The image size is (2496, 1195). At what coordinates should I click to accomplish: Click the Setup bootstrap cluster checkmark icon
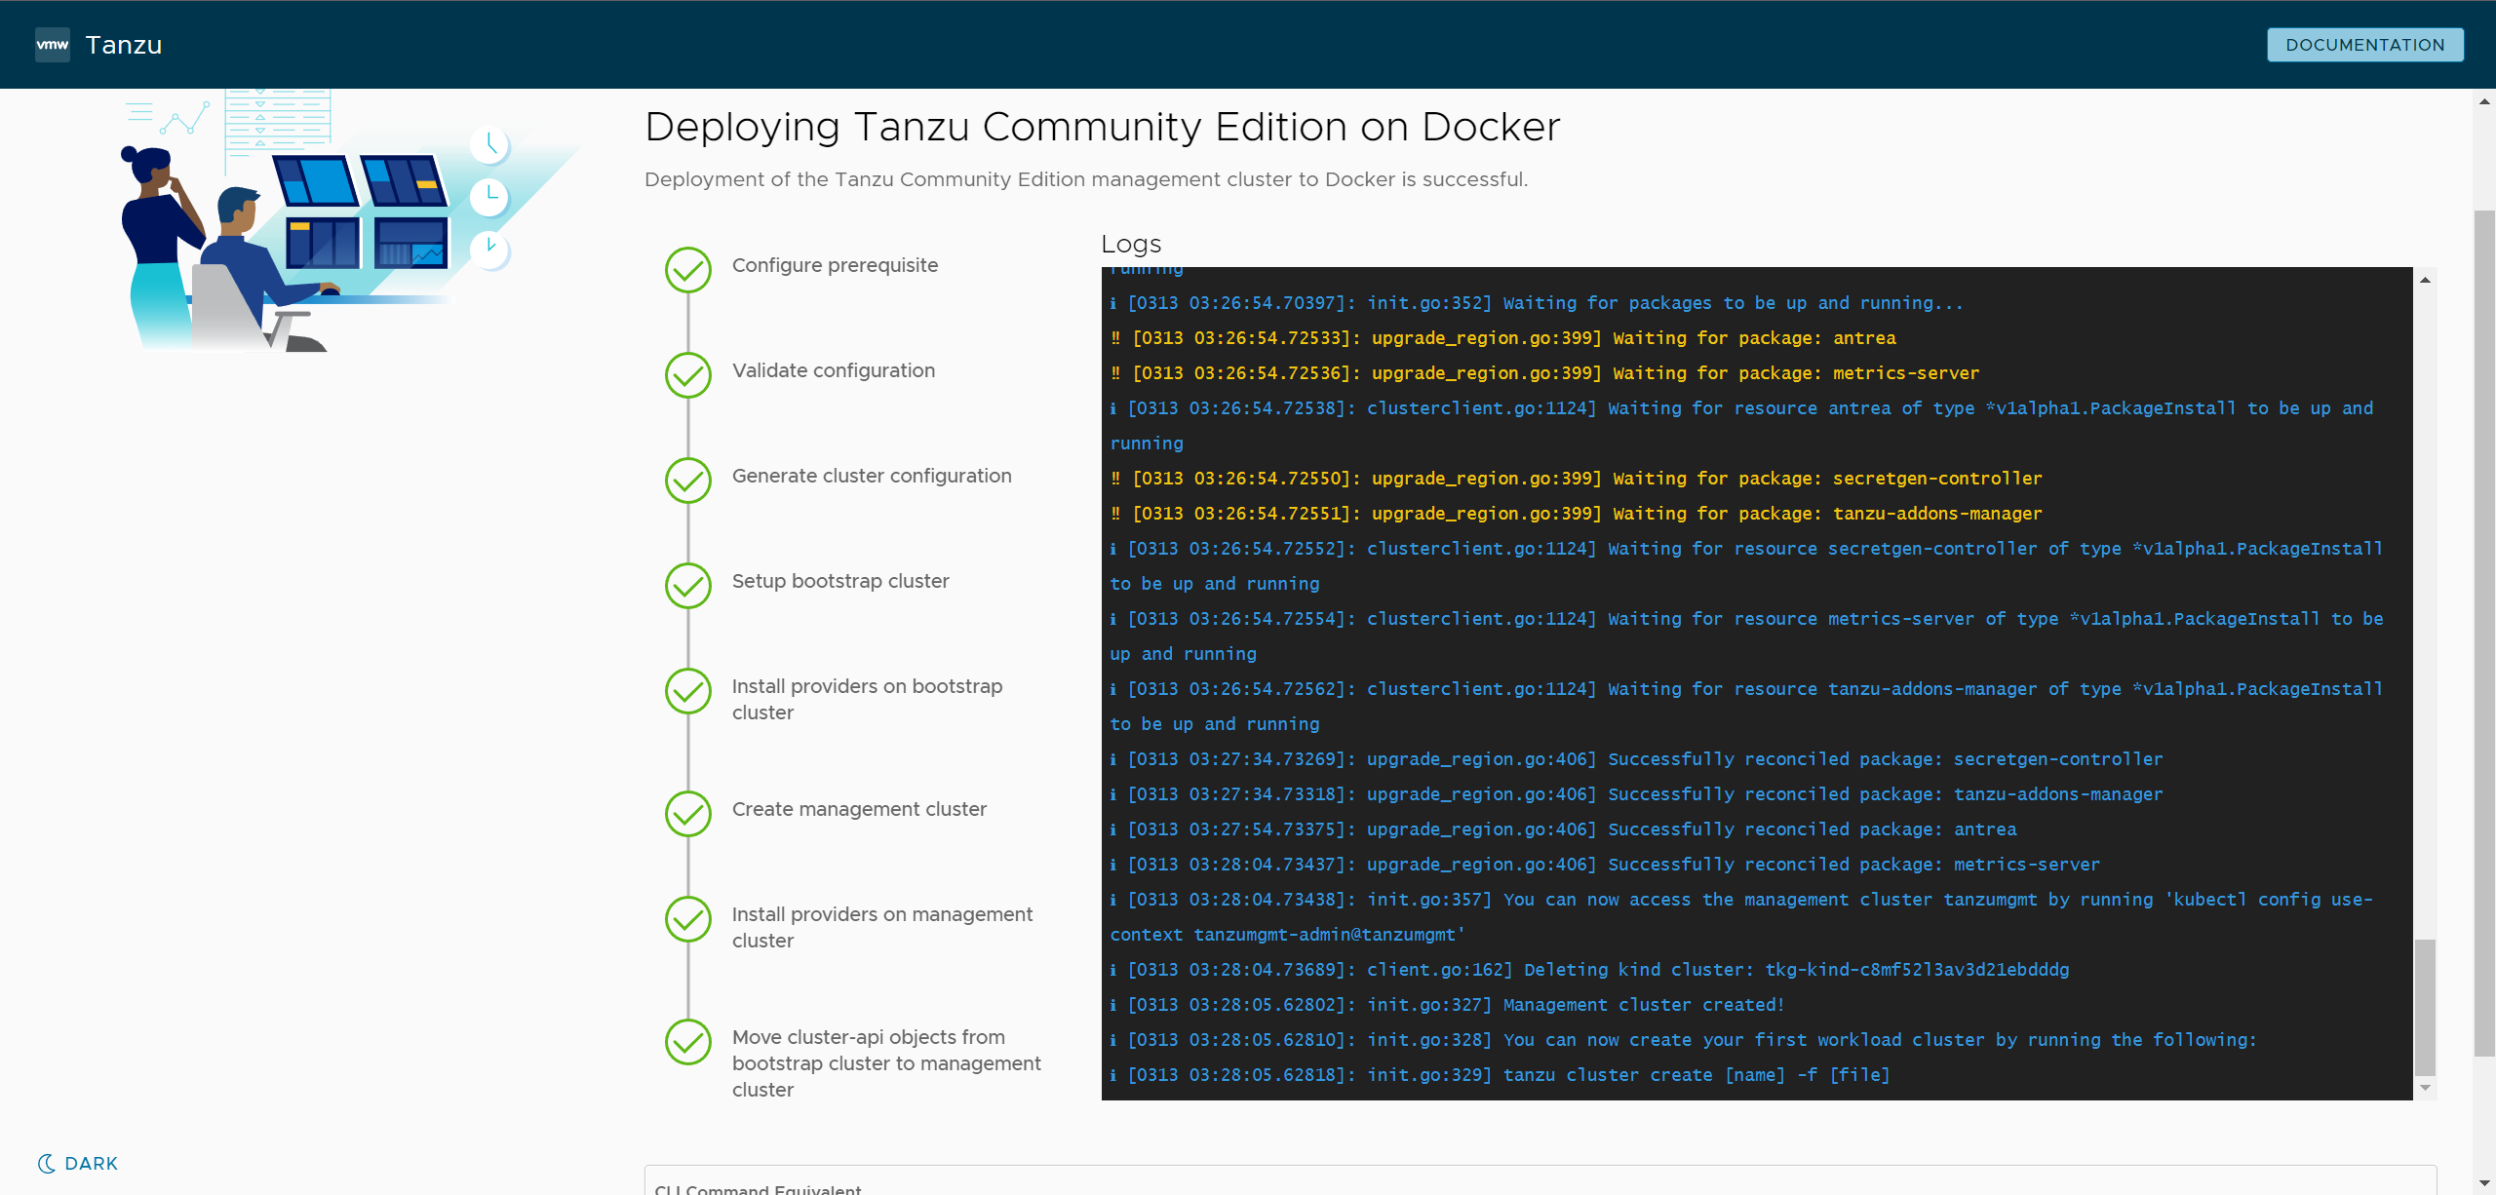click(688, 585)
